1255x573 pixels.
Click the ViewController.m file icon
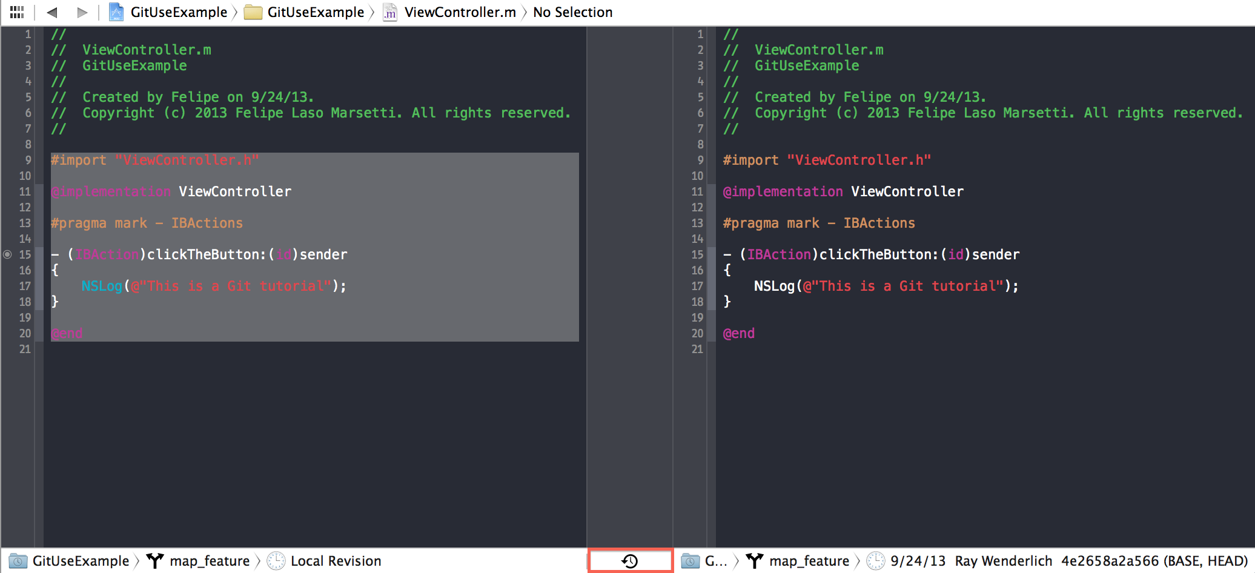[389, 12]
